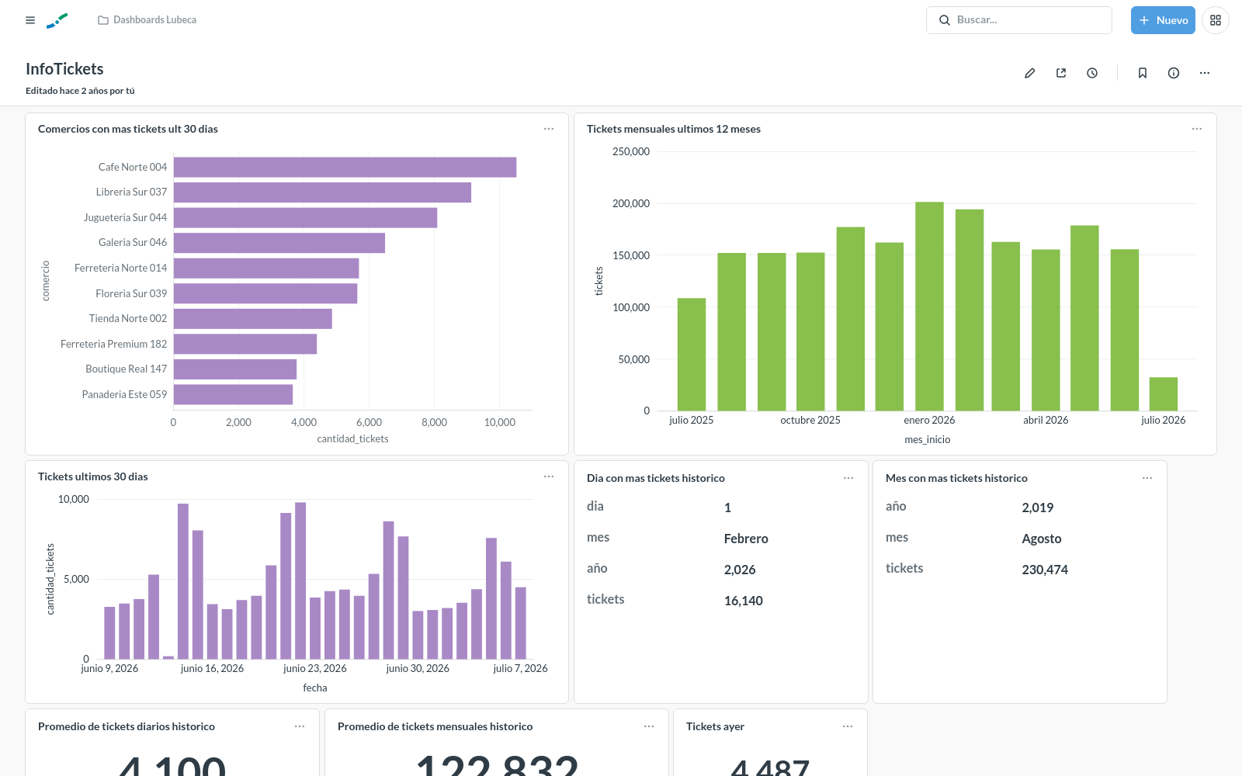Show dashboard info panel
The image size is (1242, 776).
[1174, 73]
